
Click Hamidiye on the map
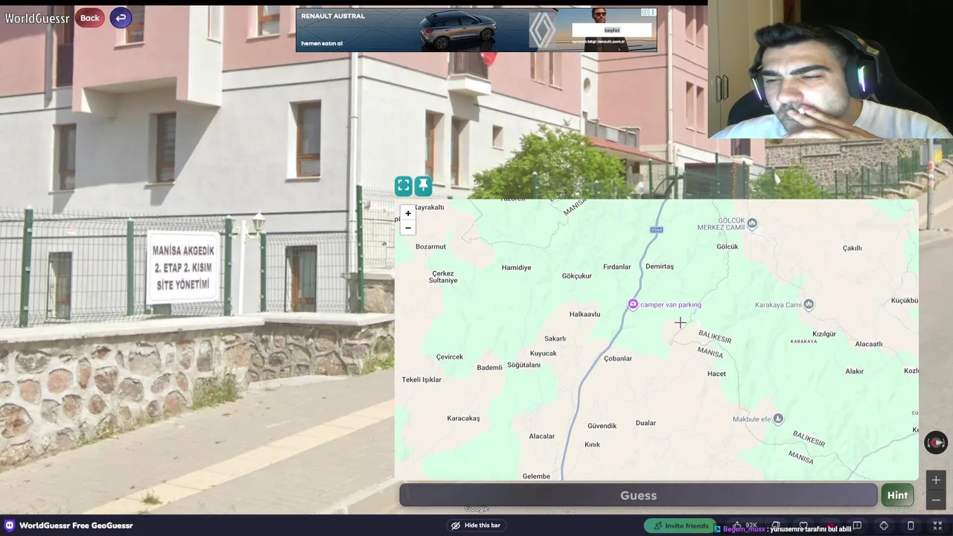coord(516,268)
